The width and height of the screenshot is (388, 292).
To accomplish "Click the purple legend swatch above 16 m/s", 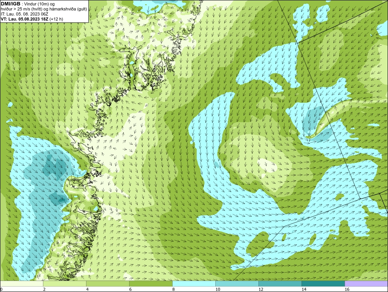I will pyautogui.click(x=366, y=283).
